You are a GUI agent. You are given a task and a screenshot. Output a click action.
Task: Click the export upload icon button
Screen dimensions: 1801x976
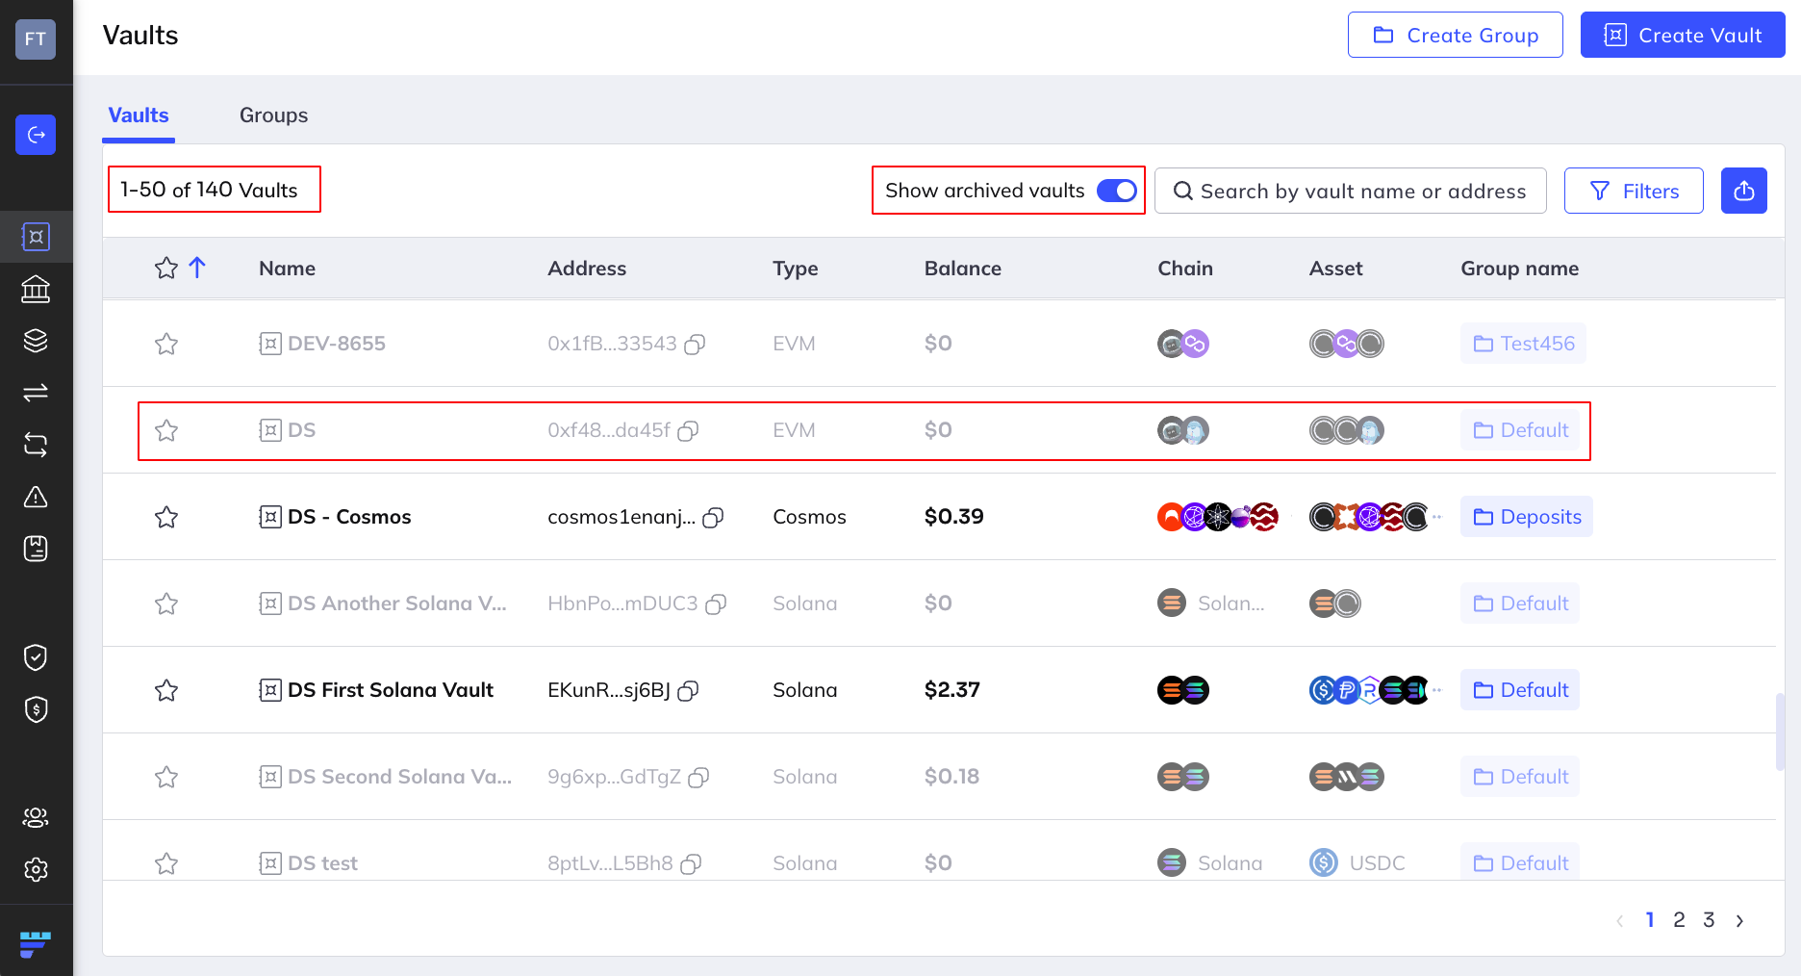[1743, 191]
